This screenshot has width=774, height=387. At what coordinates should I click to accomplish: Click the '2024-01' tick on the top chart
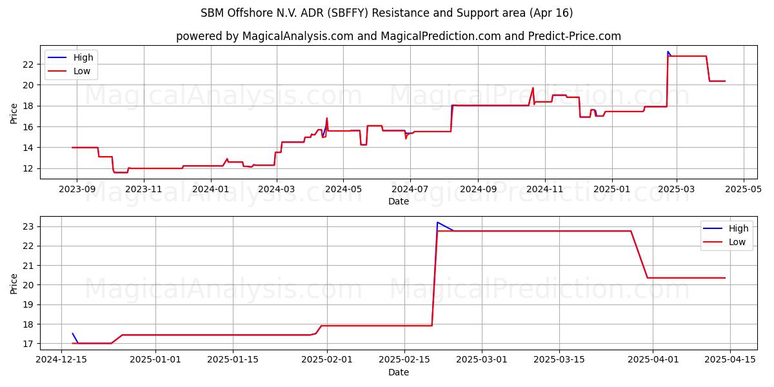(211, 189)
